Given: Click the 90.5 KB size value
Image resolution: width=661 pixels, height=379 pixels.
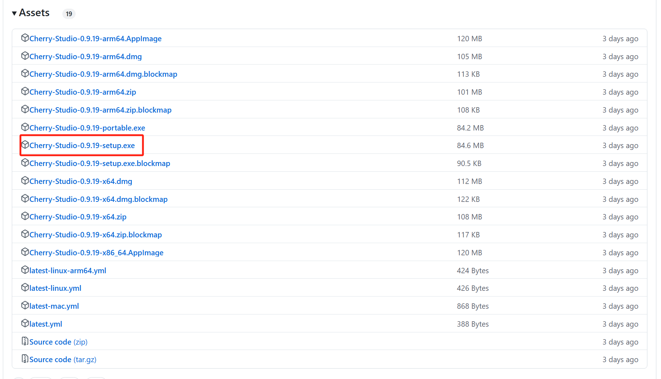Looking at the screenshot, I should (469, 163).
